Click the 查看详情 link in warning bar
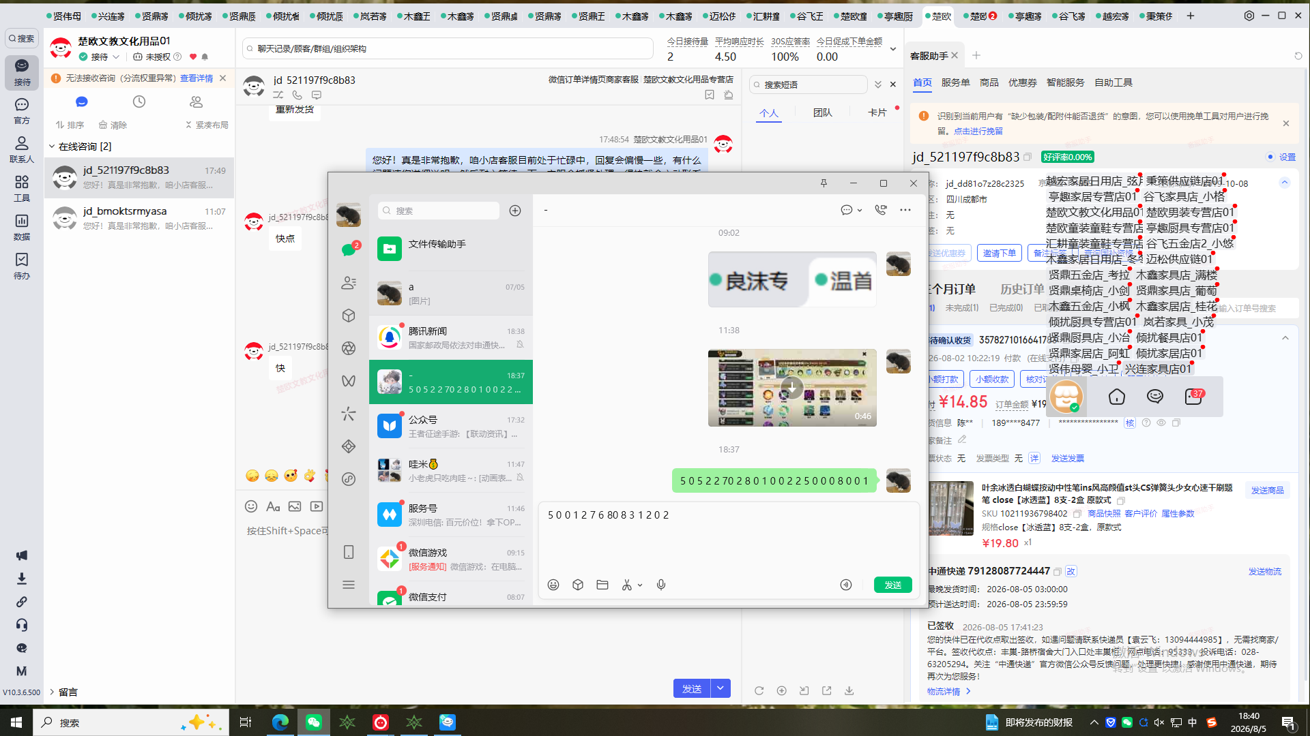This screenshot has height=736, width=1310. pos(196,78)
